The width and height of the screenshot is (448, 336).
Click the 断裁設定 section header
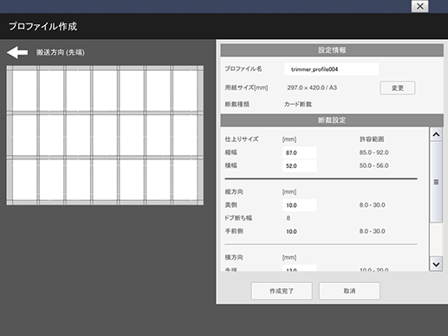point(332,120)
